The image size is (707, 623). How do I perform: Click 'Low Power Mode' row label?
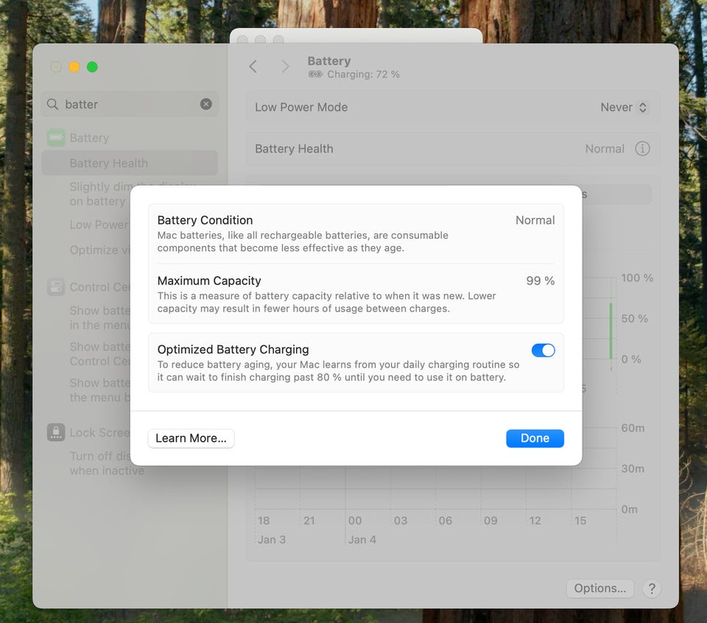click(x=301, y=108)
